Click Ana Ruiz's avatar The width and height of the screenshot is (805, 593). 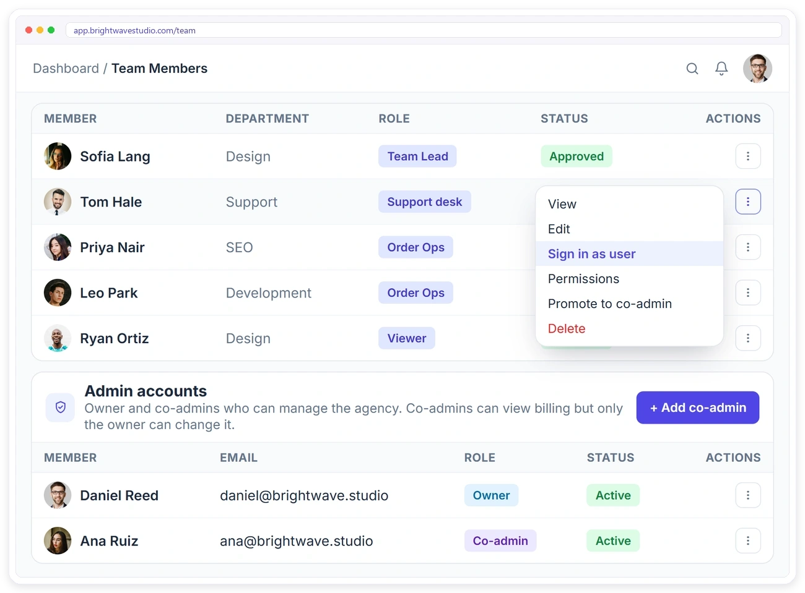point(58,541)
